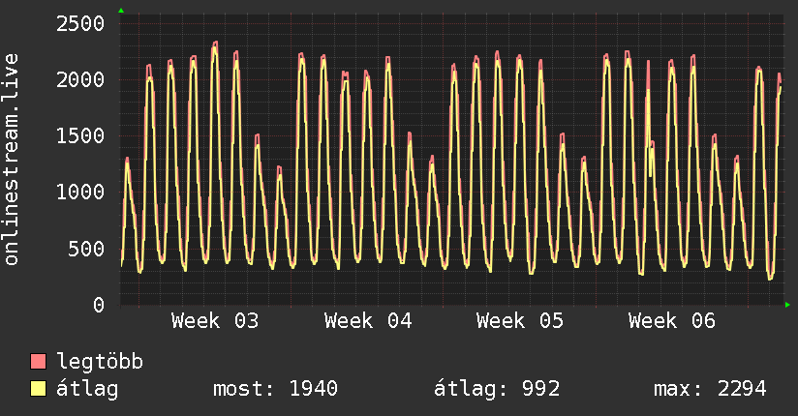Select the 'max: 2294' statistic
This screenshot has height=416, width=798.
pos(710,389)
